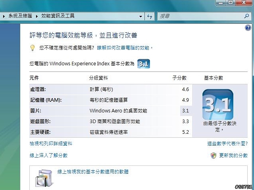Click the search magnifier icon
Image resolution: width=254 pixels, height=190 pixels.
pos(246,16)
